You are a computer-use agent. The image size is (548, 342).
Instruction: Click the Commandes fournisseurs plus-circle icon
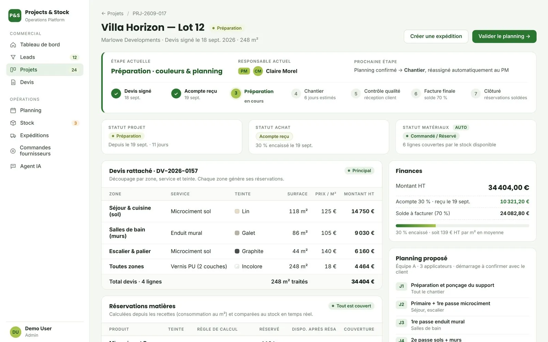pos(13,151)
